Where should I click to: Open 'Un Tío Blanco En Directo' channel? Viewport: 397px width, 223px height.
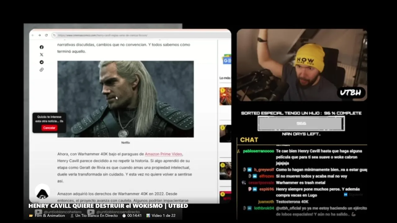(96, 216)
